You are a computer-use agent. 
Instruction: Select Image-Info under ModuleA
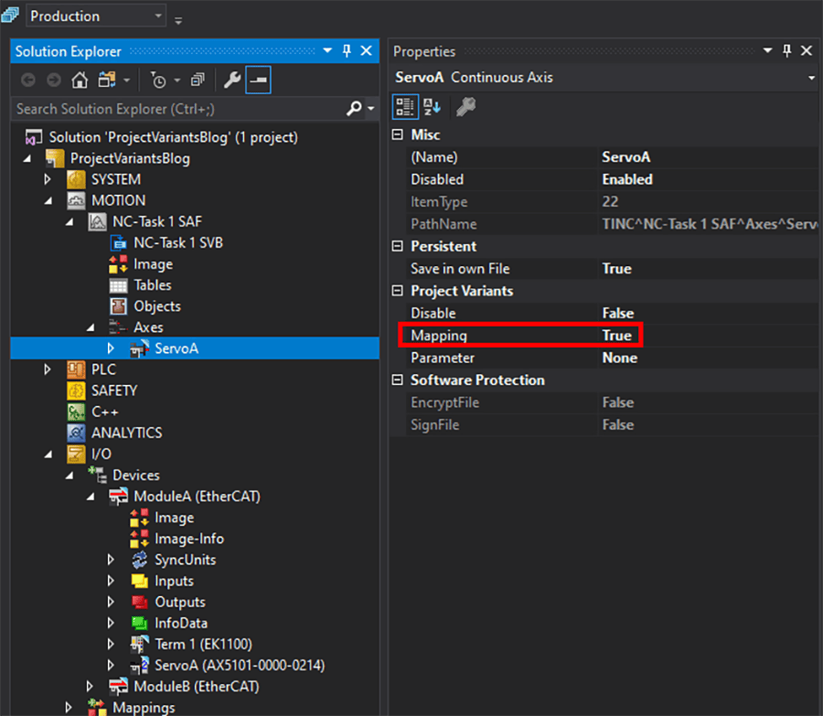coord(189,539)
